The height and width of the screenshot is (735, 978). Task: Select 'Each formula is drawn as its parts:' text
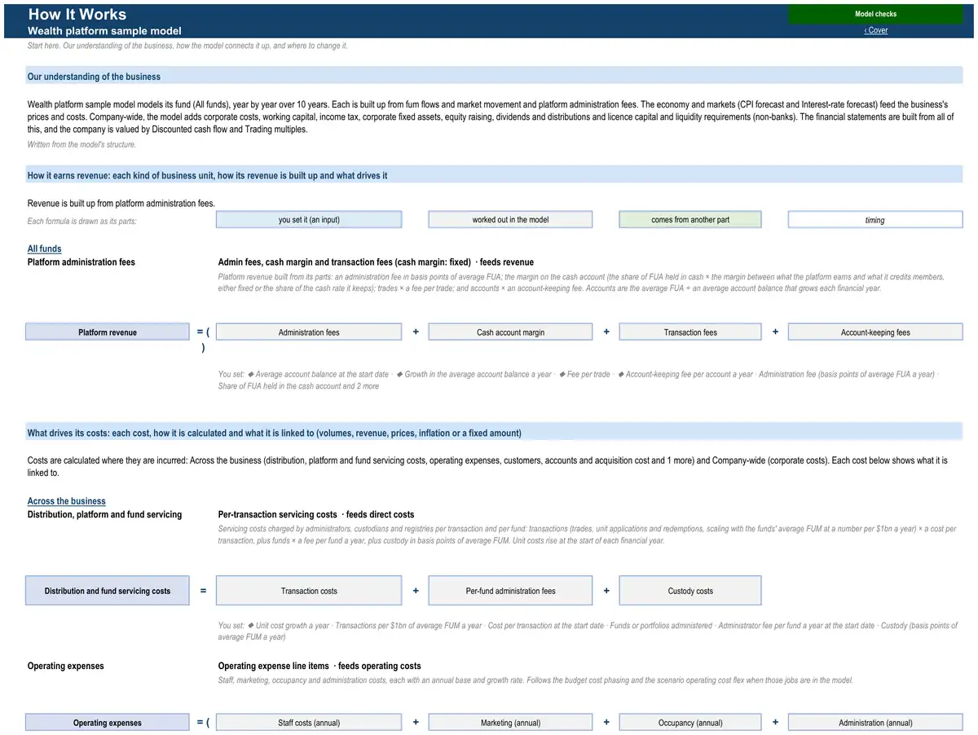82,221
